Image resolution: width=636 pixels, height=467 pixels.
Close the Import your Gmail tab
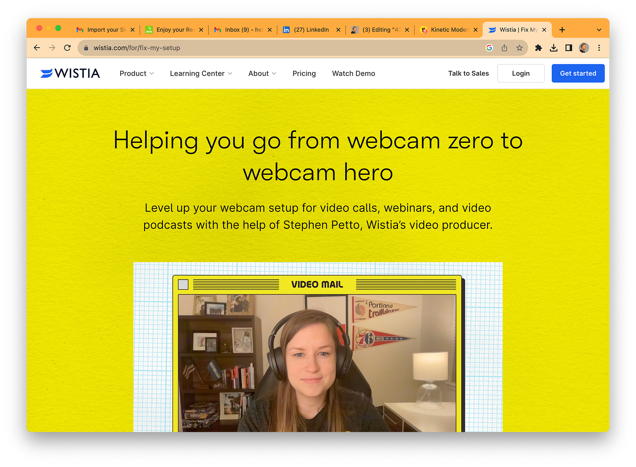[132, 30]
